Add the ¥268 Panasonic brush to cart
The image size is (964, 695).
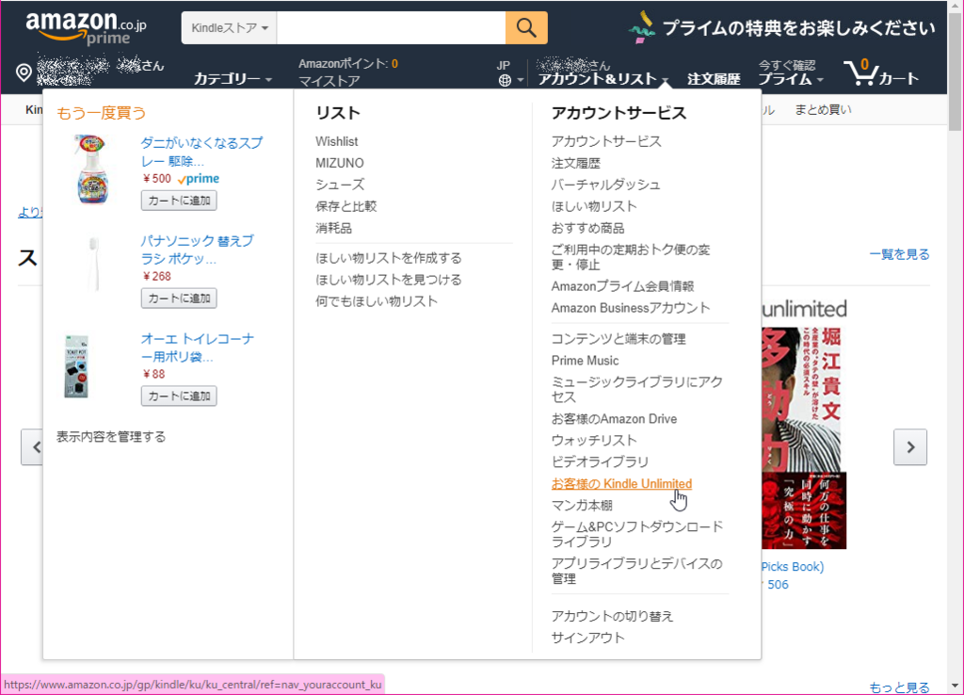[179, 299]
